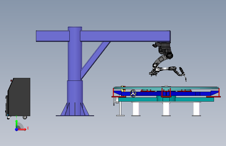Select the ribbed base of the purple column
Viewport: 226px width, 146px height.
pyautogui.click(x=75, y=109)
